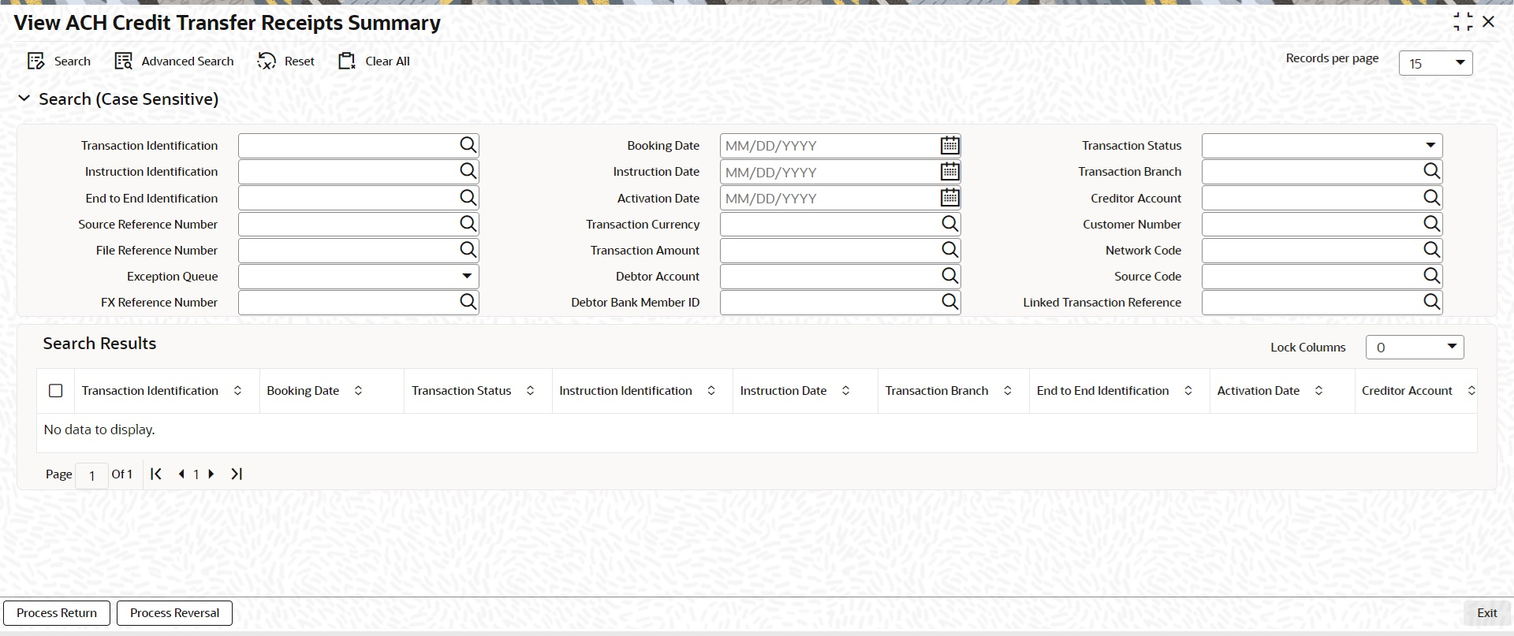The height and width of the screenshot is (636, 1514).
Task: Open lookup for Creditor Account field
Action: point(1432,198)
